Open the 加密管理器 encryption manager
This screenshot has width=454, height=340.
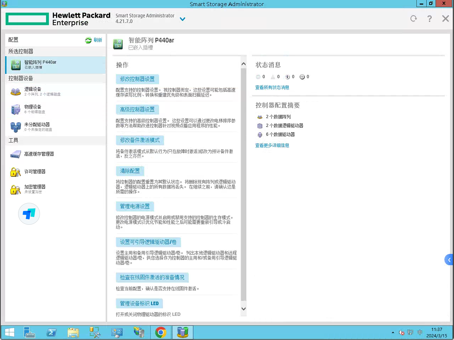[35, 189]
